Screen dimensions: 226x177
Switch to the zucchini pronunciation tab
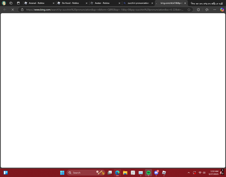click(x=138, y=3)
